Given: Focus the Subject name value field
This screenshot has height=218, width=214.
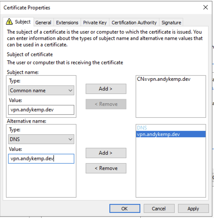Looking at the screenshot, I should (x=41, y=110).
